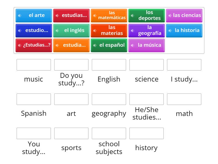Image resolution: width=218 pixels, height=164 pixels.
Task: Select the 'las materias' tile
Action: click(x=109, y=30)
